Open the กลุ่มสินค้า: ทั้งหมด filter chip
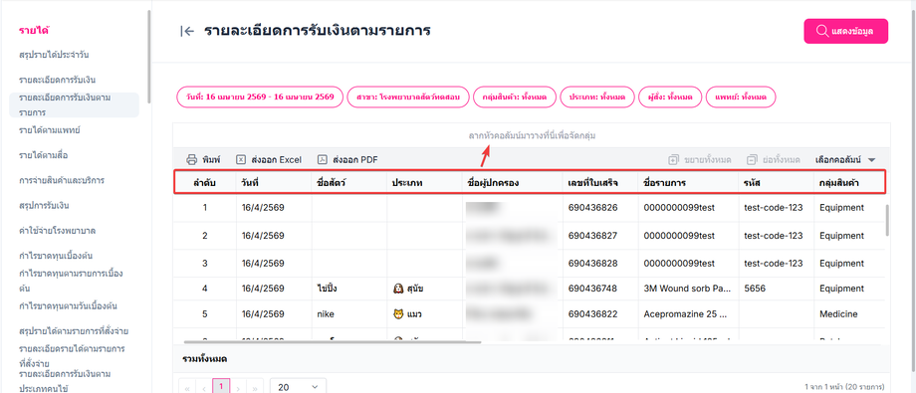This screenshot has width=916, height=393. click(x=514, y=97)
